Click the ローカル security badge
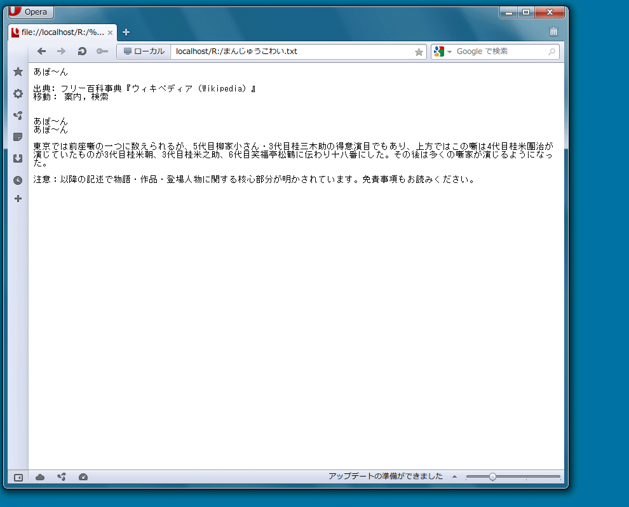 144,51
